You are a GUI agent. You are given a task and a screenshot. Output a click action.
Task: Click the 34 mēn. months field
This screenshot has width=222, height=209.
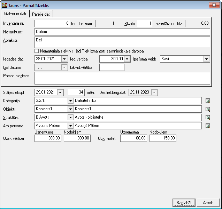pyautogui.click(x=76, y=93)
